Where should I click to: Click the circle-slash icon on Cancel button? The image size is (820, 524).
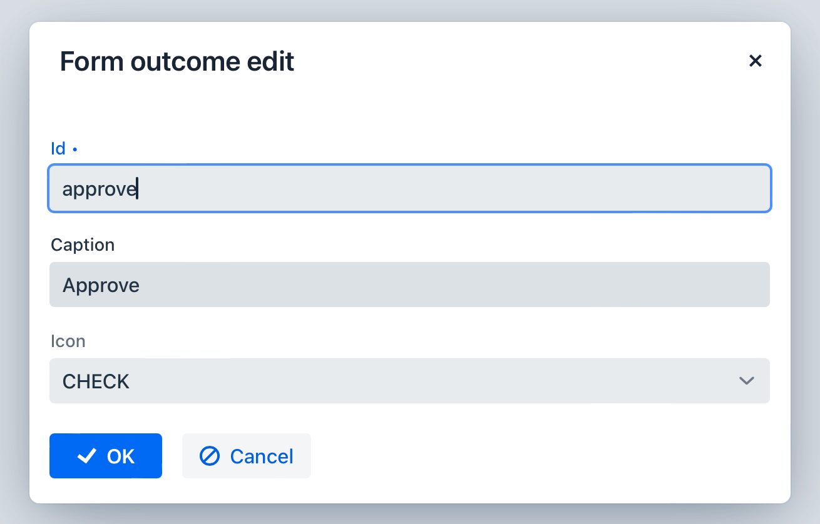[x=209, y=456]
